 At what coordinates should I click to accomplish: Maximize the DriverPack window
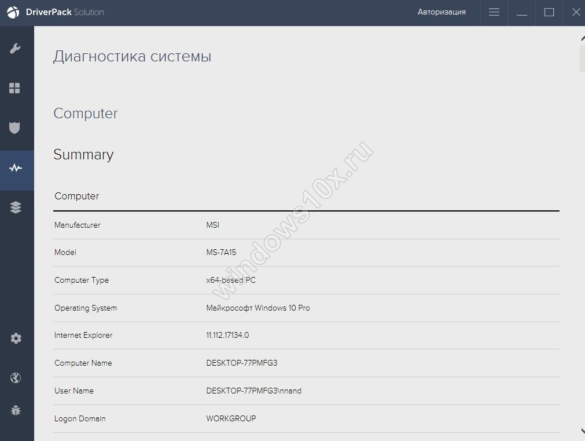click(549, 12)
